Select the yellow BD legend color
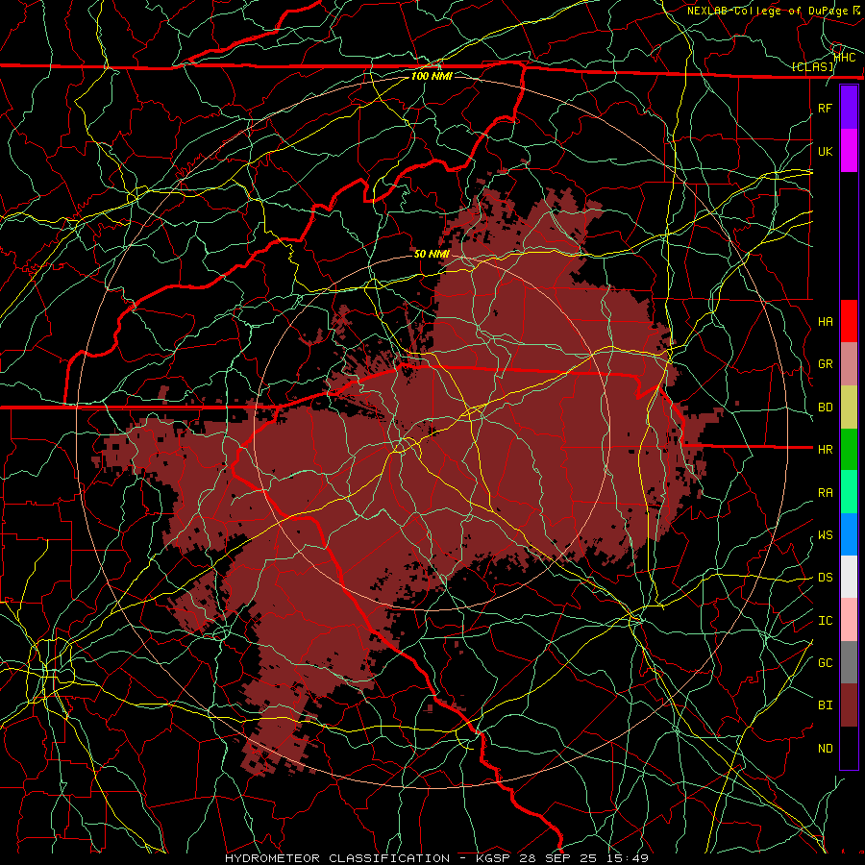Screen dimensions: 865x865 point(849,408)
